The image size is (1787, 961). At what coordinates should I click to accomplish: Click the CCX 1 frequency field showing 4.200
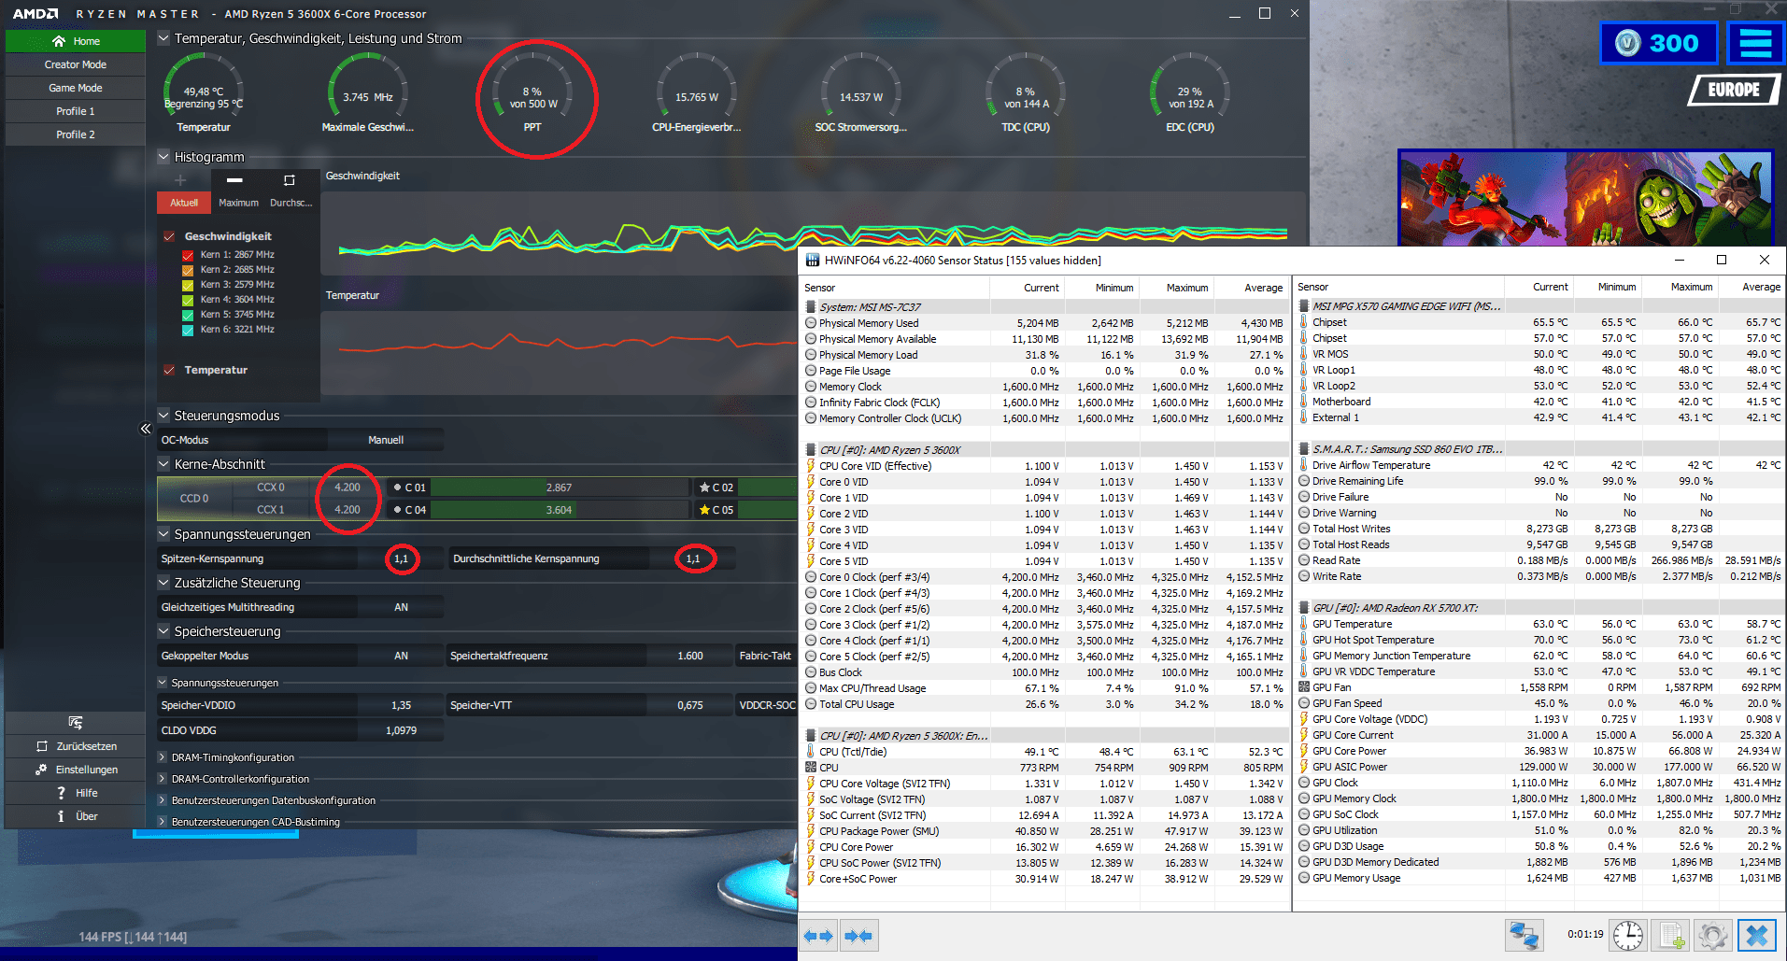[x=347, y=510]
